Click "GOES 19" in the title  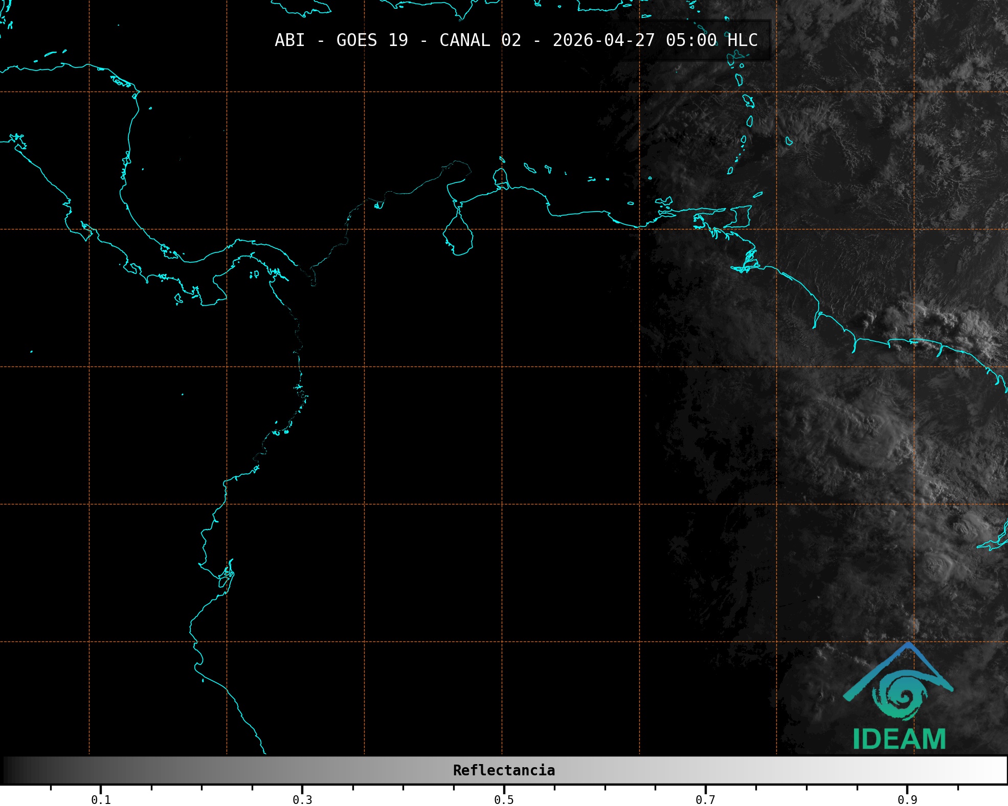372,40
